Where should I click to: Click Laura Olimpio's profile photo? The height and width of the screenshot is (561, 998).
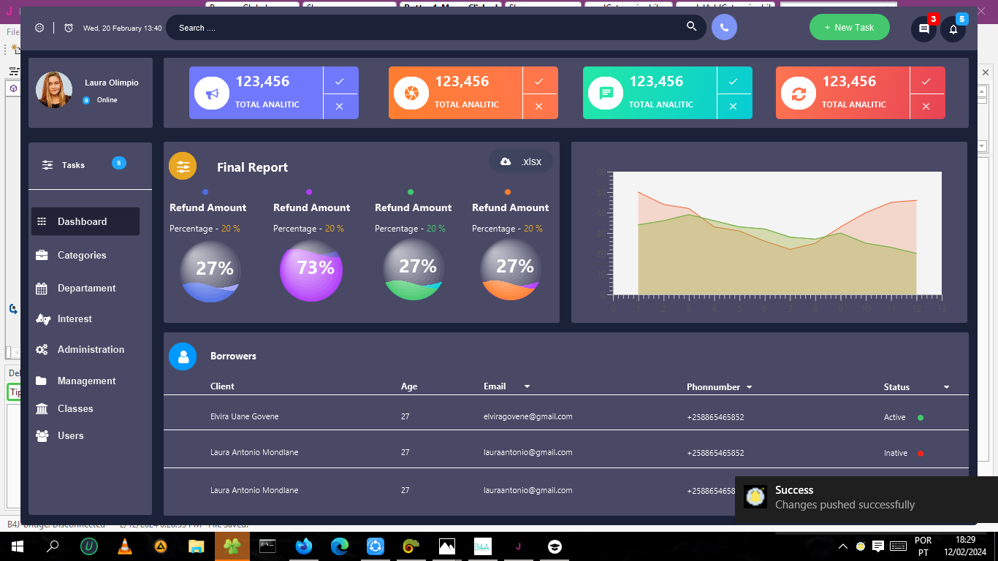(54, 90)
